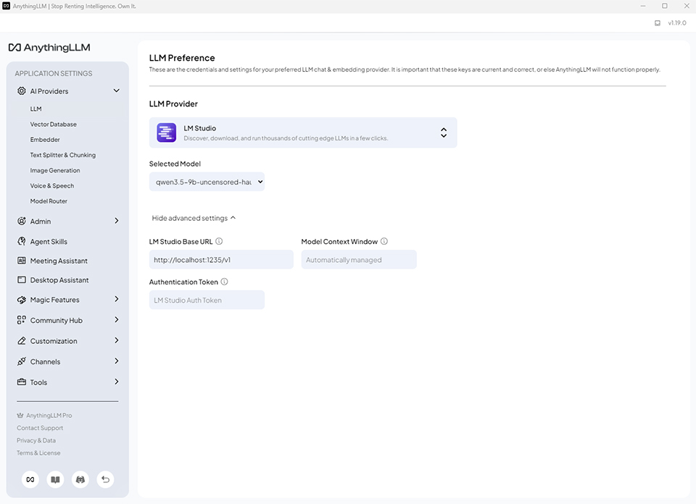
Task: Click the APPLICATION SETTINGS heading
Action: [54, 73]
